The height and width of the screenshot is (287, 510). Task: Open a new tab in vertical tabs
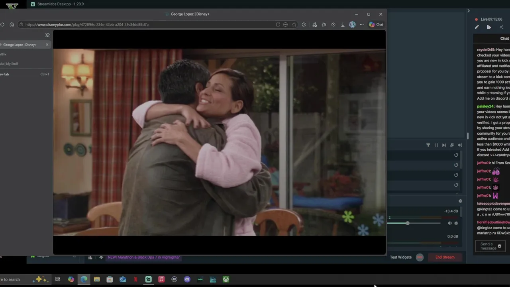pos(25,74)
